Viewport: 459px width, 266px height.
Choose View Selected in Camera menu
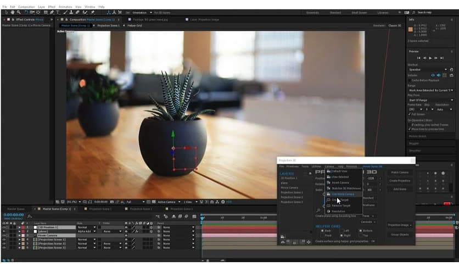(340, 177)
